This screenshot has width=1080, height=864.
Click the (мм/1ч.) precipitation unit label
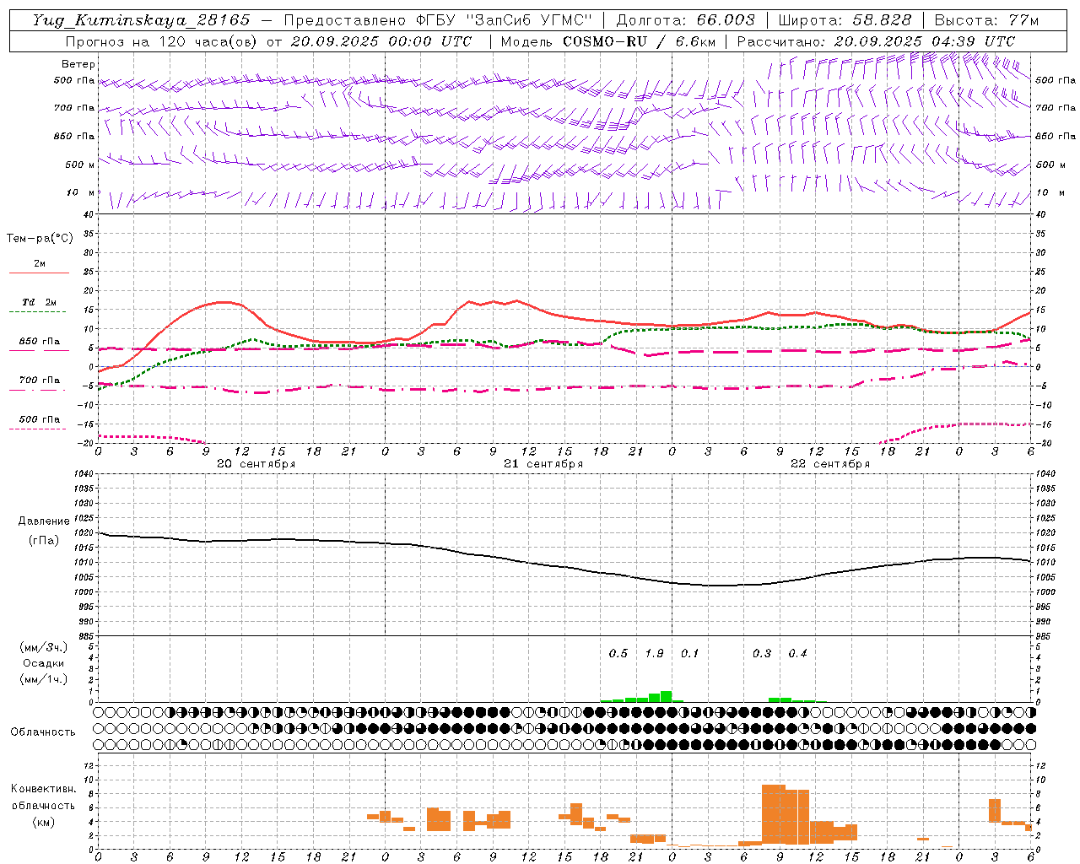click(x=44, y=679)
